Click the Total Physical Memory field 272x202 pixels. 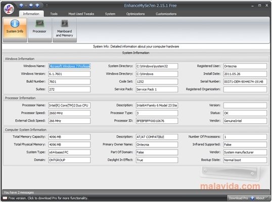tap(69, 144)
